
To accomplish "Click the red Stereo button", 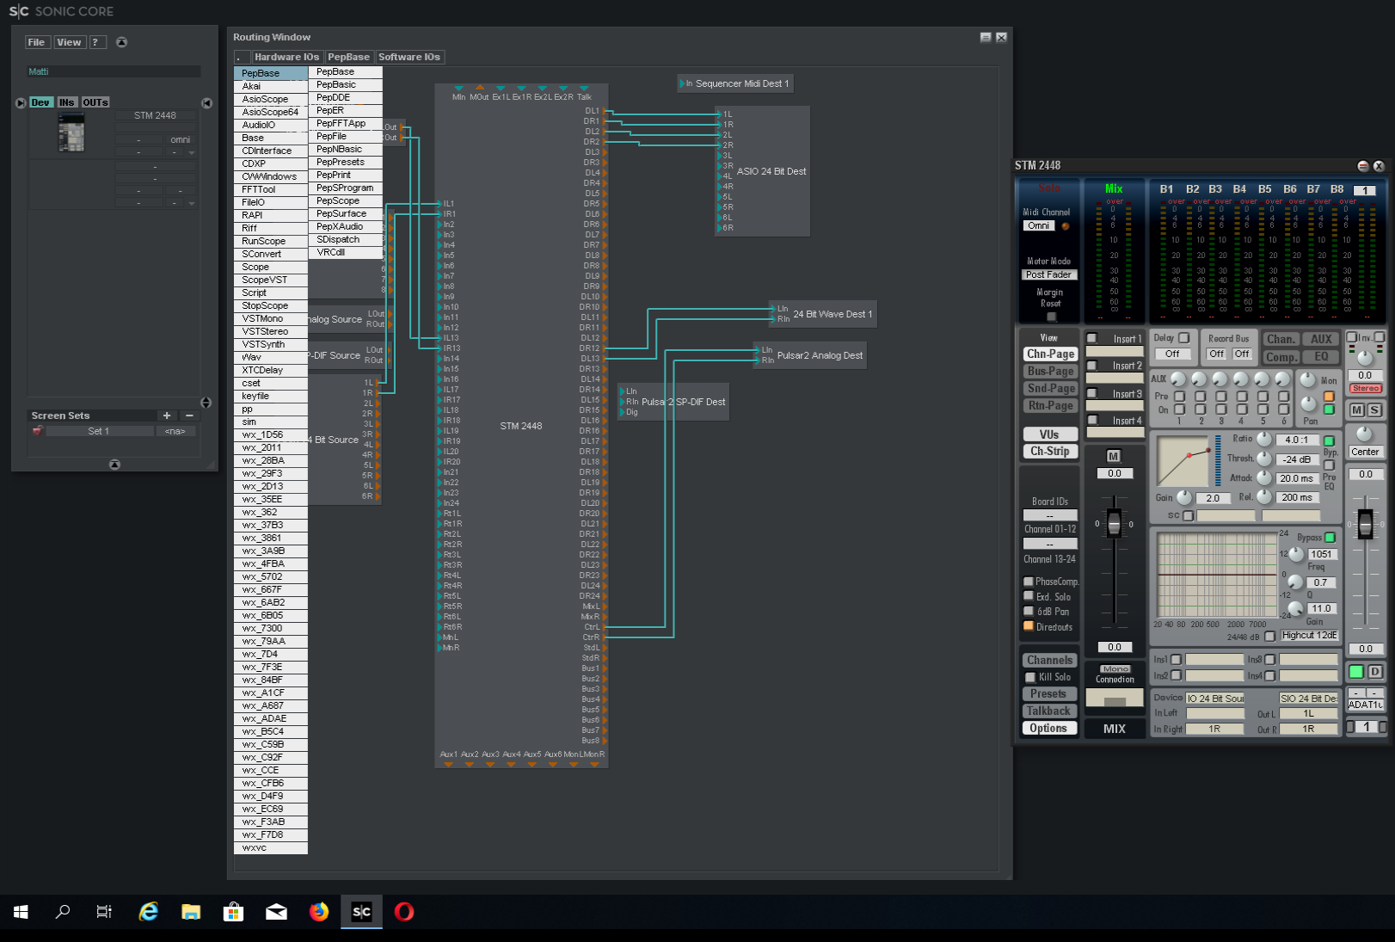I will (1366, 389).
